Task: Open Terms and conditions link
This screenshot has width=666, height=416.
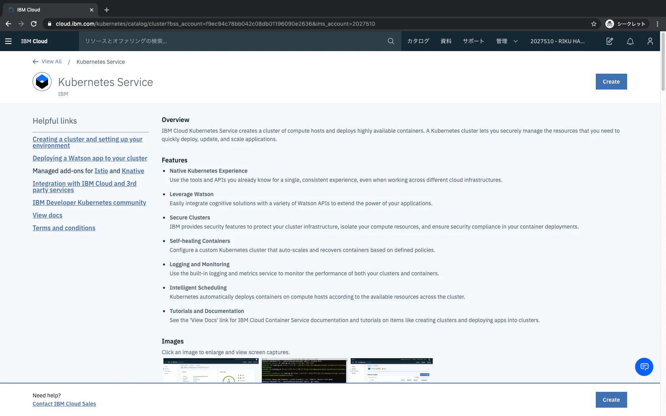Action: tap(64, 228)
